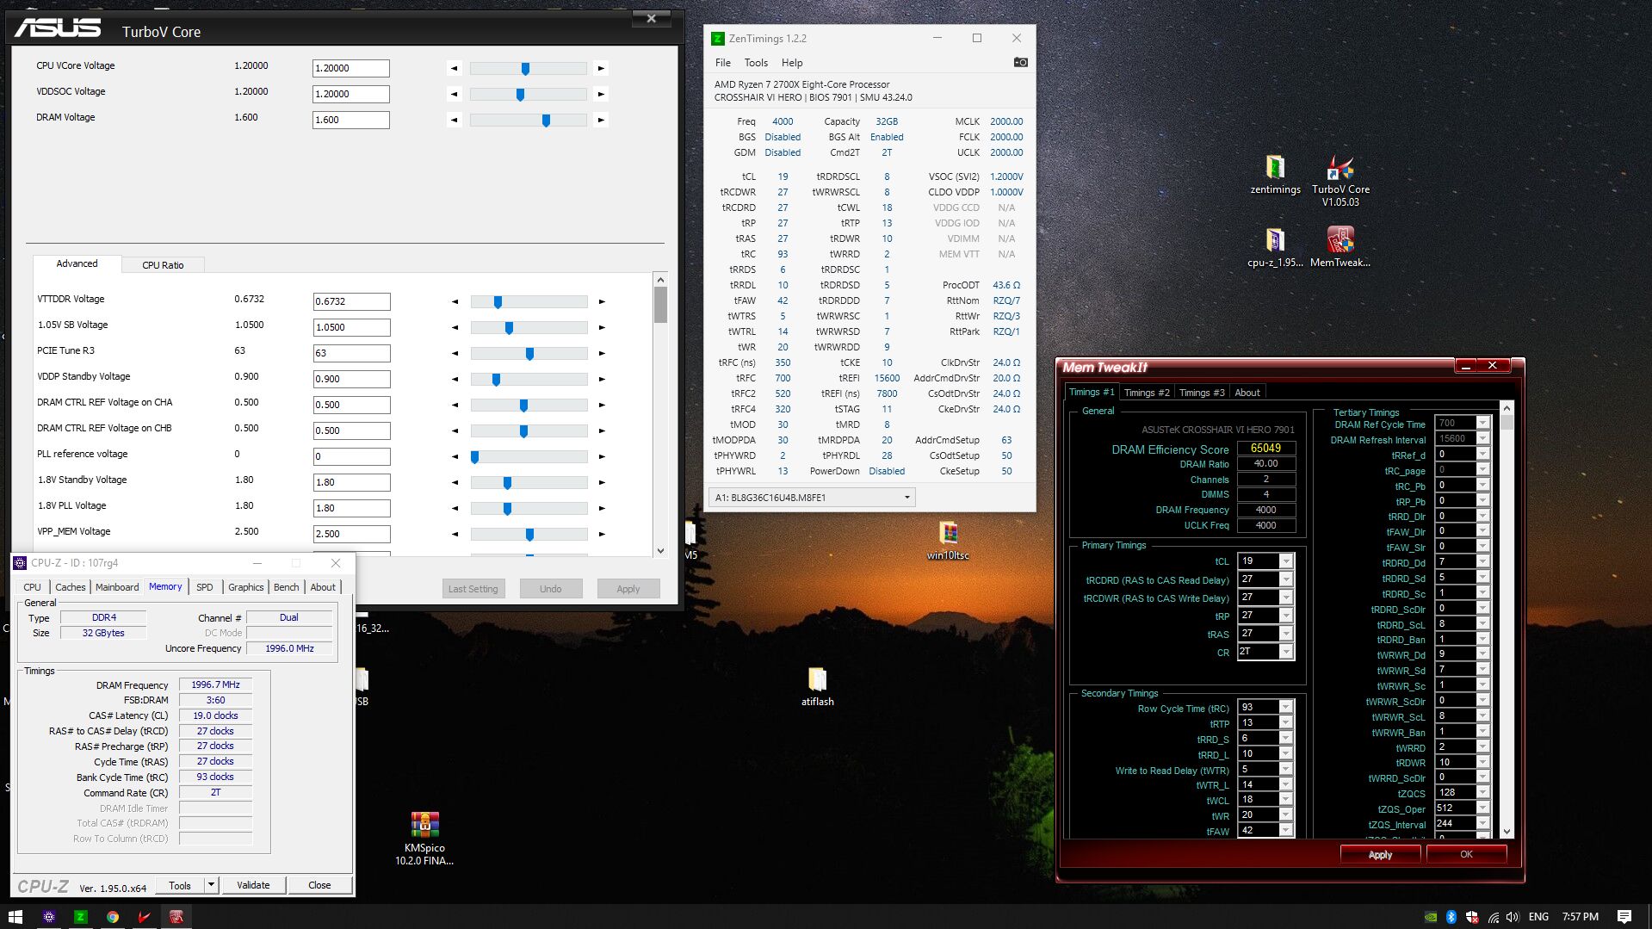Expand the tZQCS dropdown in MemTweakIt
This screenshot has width=1652, height=929.
coord(1482,792)
